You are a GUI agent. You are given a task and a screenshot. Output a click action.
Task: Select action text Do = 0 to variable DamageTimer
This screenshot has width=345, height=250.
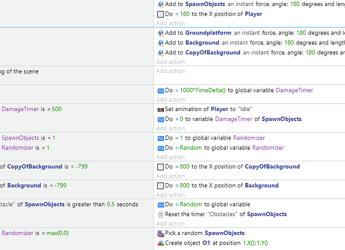point(233,119)
